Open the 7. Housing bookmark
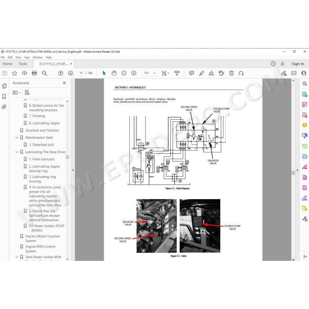The width and height of the screenshot is (309, 309). [x=37, y=116]
